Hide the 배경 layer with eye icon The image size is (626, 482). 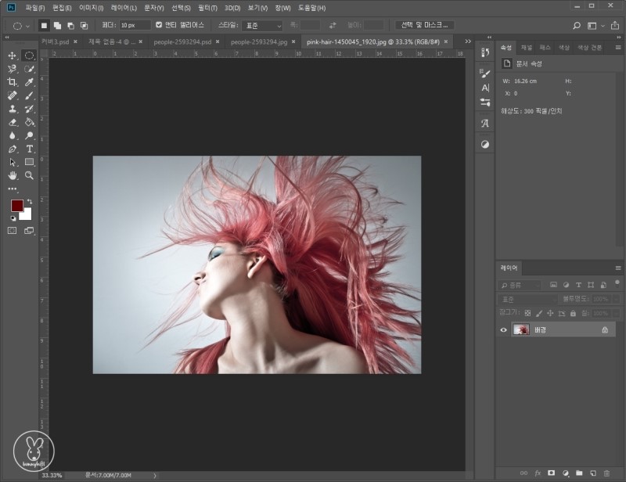click(503, 330)
